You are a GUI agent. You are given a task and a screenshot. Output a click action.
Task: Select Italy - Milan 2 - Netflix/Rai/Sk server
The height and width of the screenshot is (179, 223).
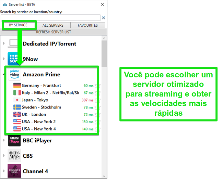(50, 93)
